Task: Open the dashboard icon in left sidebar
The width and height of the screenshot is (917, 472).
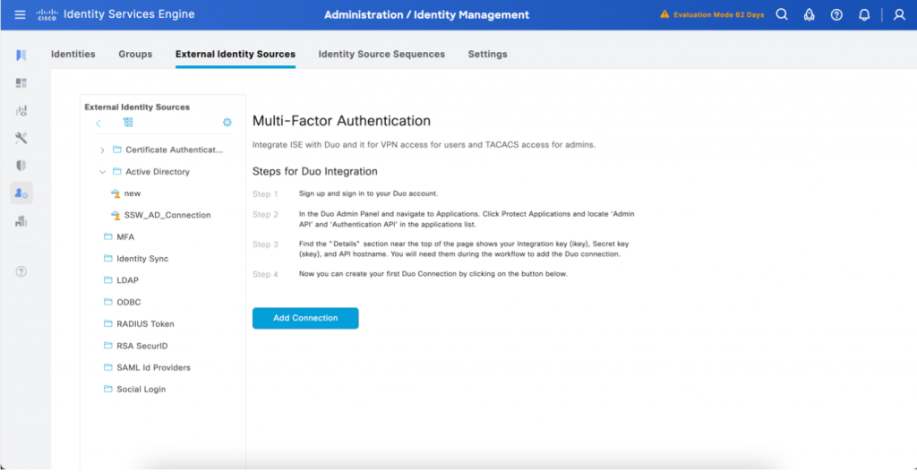Action: 21,83
